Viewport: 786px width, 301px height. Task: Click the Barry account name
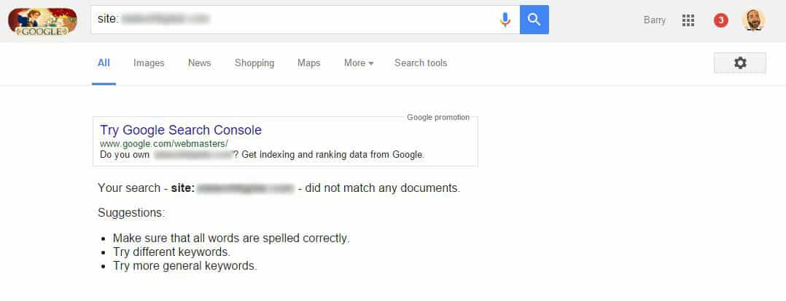pos(655,20)
